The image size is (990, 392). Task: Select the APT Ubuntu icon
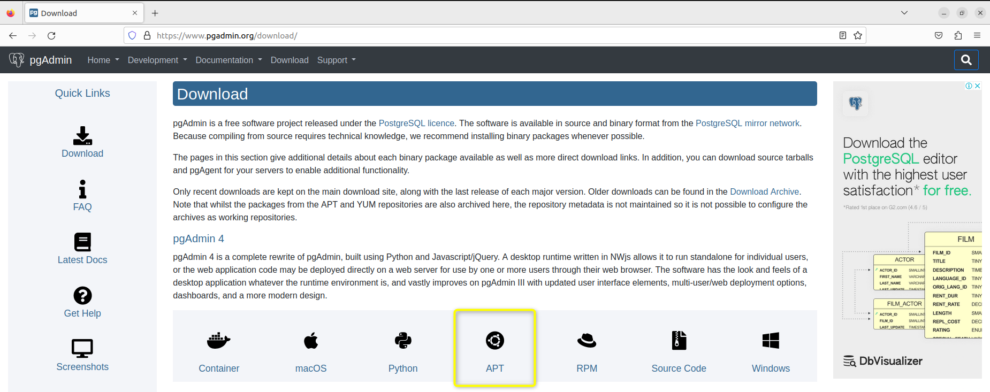pyautogui.click(x=495, y=341)
